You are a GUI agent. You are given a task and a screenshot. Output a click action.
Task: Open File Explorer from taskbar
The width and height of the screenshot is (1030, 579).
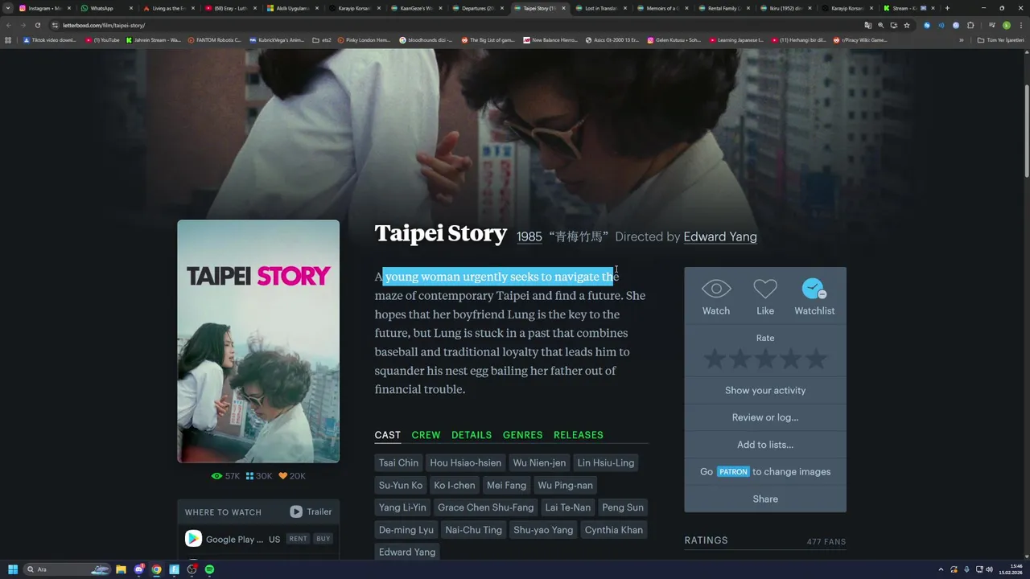click(121, 569)
